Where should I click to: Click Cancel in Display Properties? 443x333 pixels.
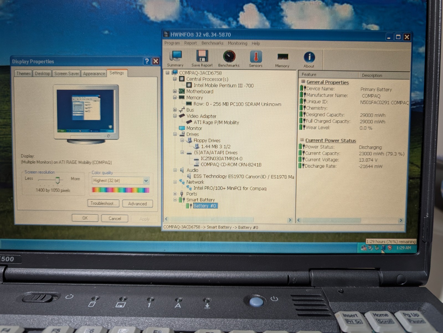tap(115, 218)
